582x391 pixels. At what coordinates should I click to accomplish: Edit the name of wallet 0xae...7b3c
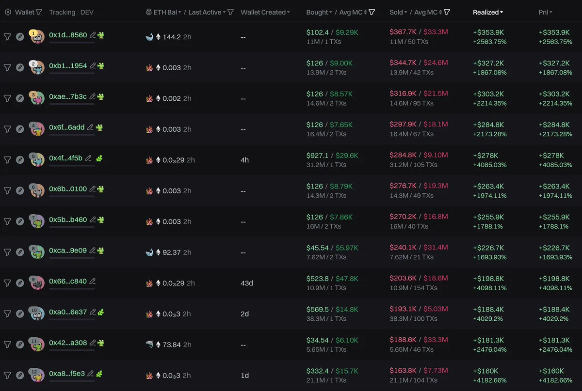[92, 96]
